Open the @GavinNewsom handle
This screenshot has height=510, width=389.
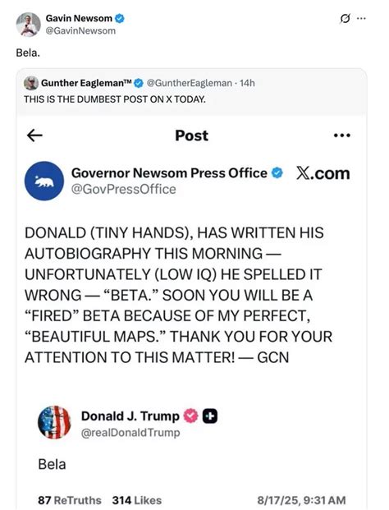(x=80, y=31)
